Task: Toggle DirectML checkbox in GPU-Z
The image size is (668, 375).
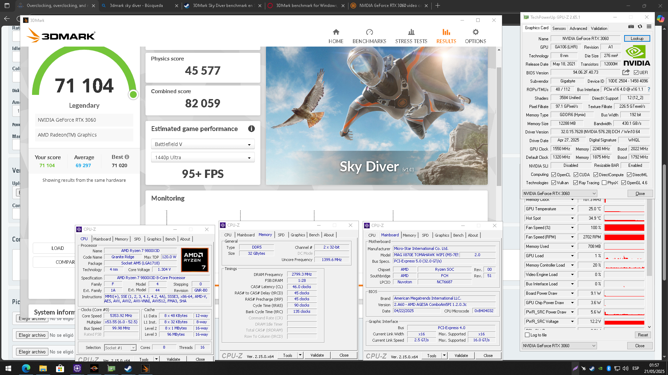Action: coord(629,175)
